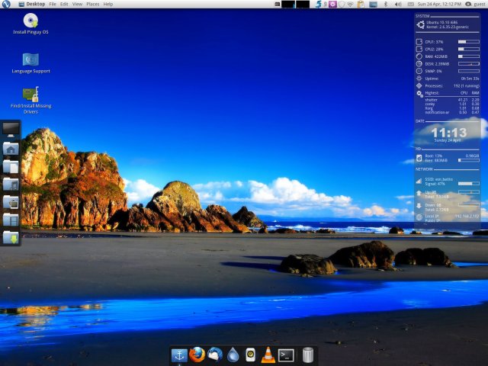
Task: Launch the speaker music player in dock
Action: pyautogui.click(x=251, y=355)
